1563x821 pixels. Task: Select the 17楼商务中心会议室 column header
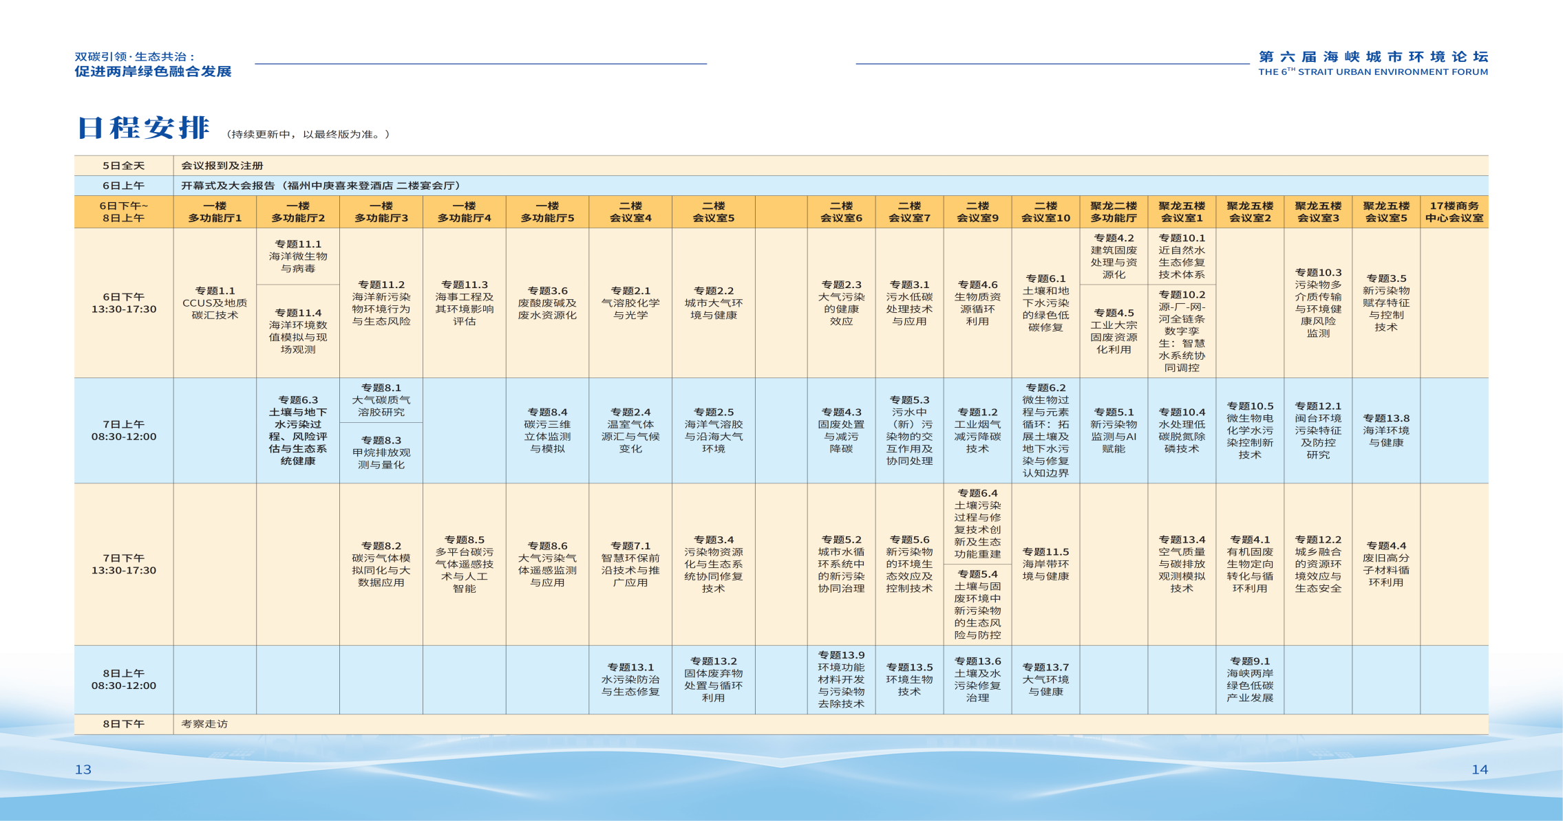click(x=1454, y=212)
